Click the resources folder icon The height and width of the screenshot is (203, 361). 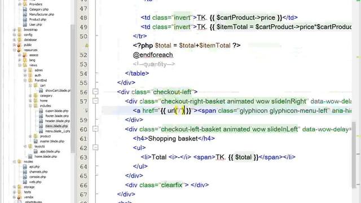(20, 50)
